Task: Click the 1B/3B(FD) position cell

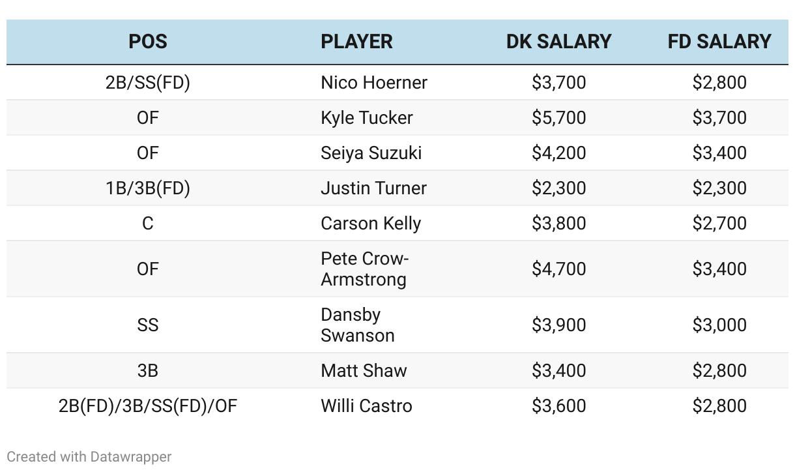Action: (x=148, y=188)
